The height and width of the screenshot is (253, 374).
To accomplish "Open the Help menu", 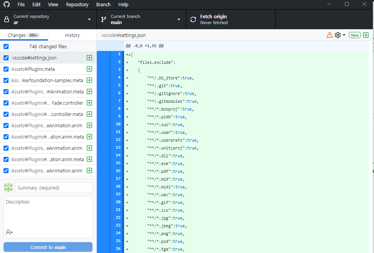I will click(x=123, y=5).
